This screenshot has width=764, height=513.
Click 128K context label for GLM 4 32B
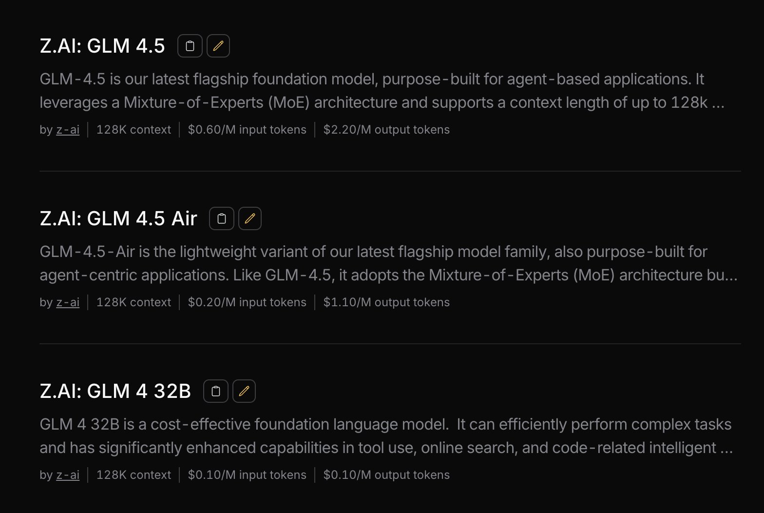[x=134, y=475]
